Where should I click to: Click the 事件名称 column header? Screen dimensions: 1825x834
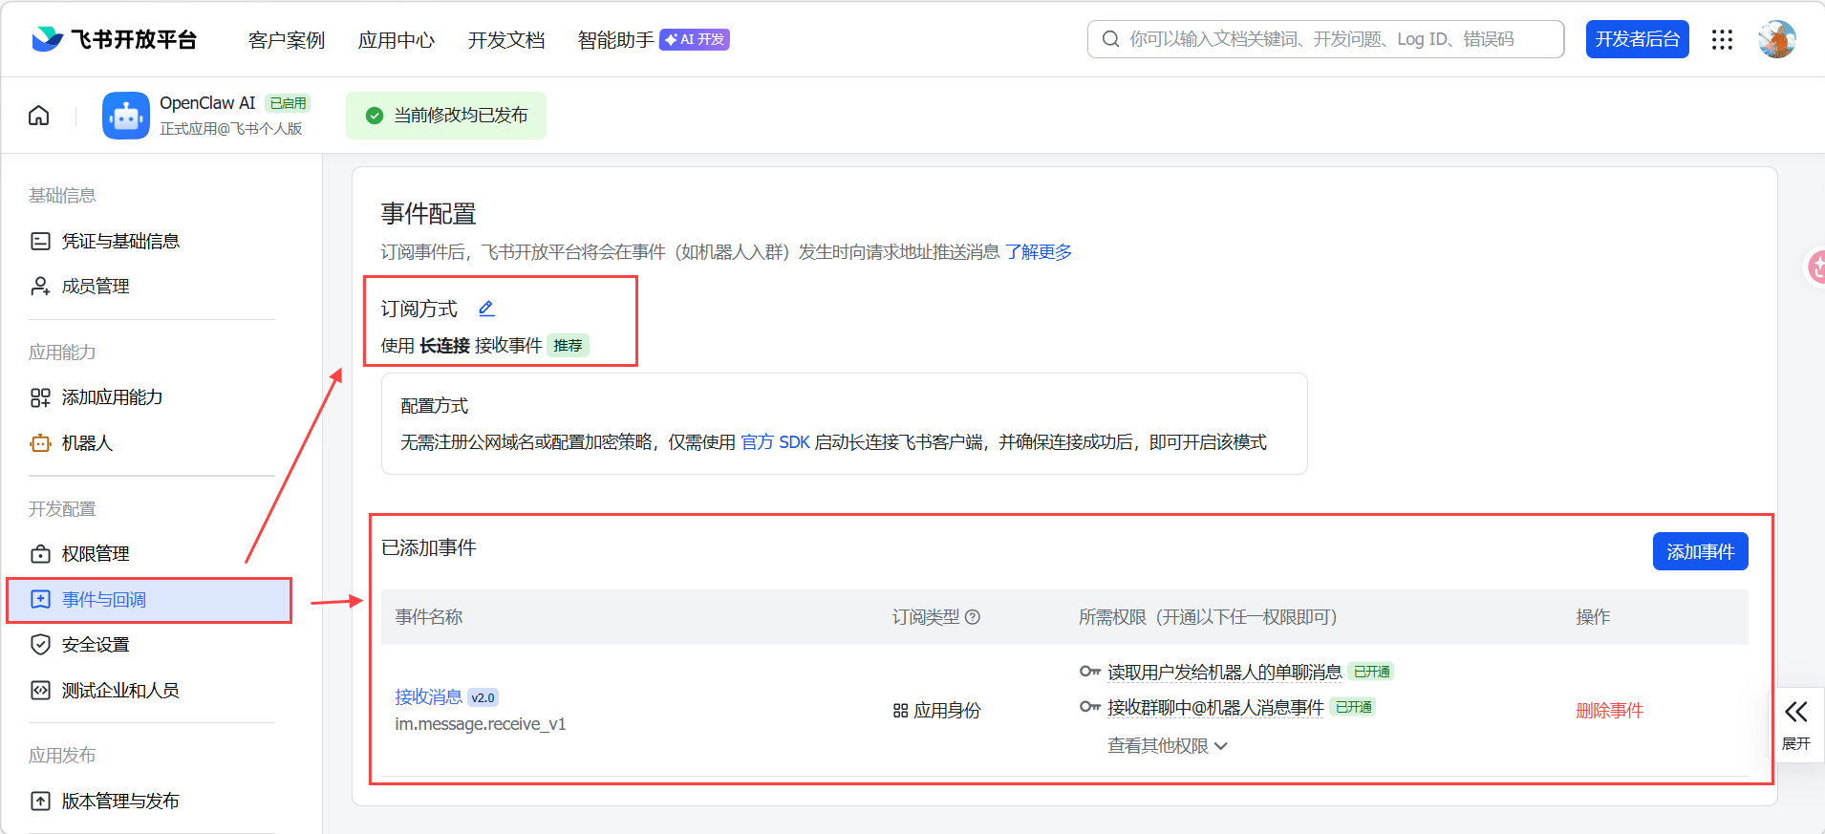coord(429,617)
